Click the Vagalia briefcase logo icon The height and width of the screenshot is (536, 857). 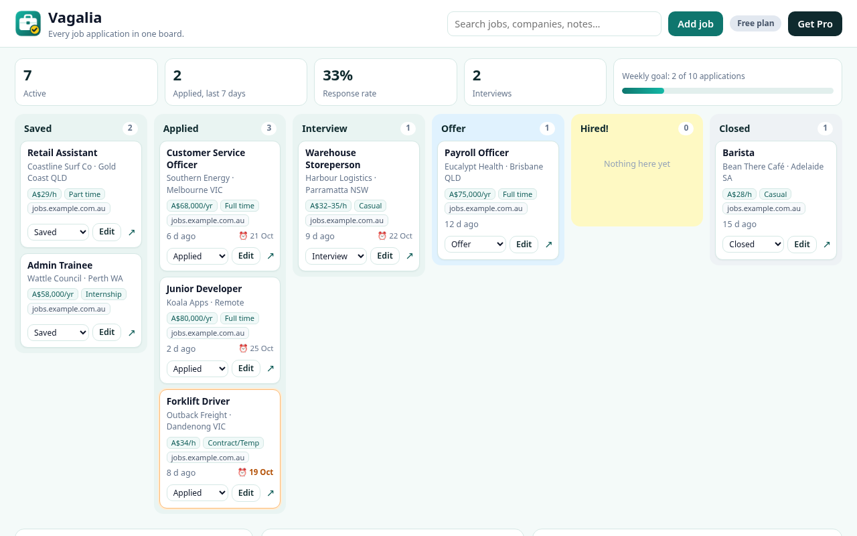[28, 23]
